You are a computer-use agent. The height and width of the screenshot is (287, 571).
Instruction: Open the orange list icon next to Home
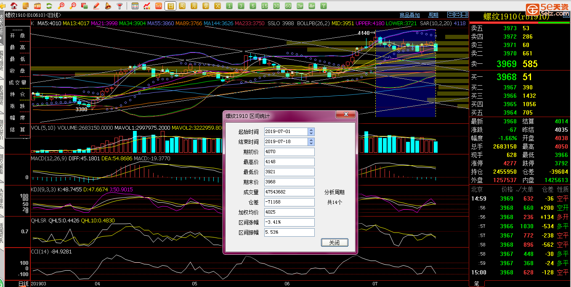click(26, 6)
